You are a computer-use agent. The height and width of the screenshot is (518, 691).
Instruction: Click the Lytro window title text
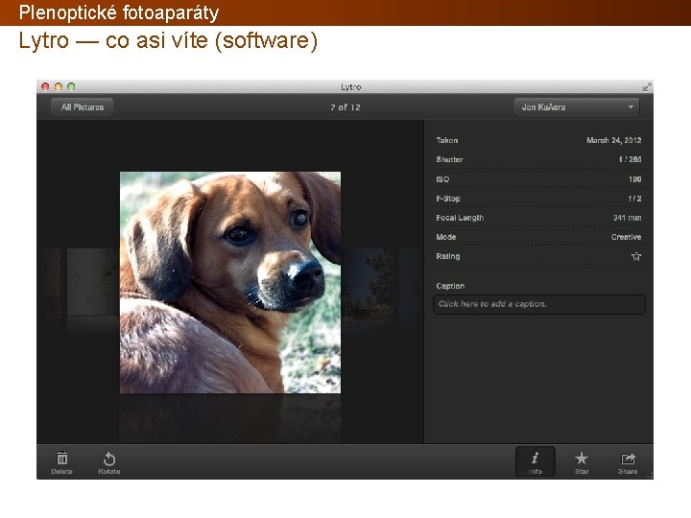click(351, 86)
